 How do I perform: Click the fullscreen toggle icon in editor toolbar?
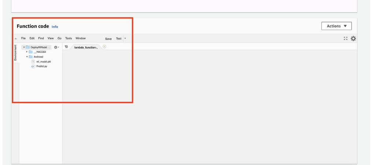[345, 38]
